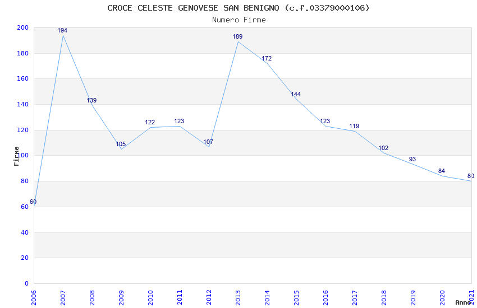Click the data label 102 for 2018

tap(383, 148)
